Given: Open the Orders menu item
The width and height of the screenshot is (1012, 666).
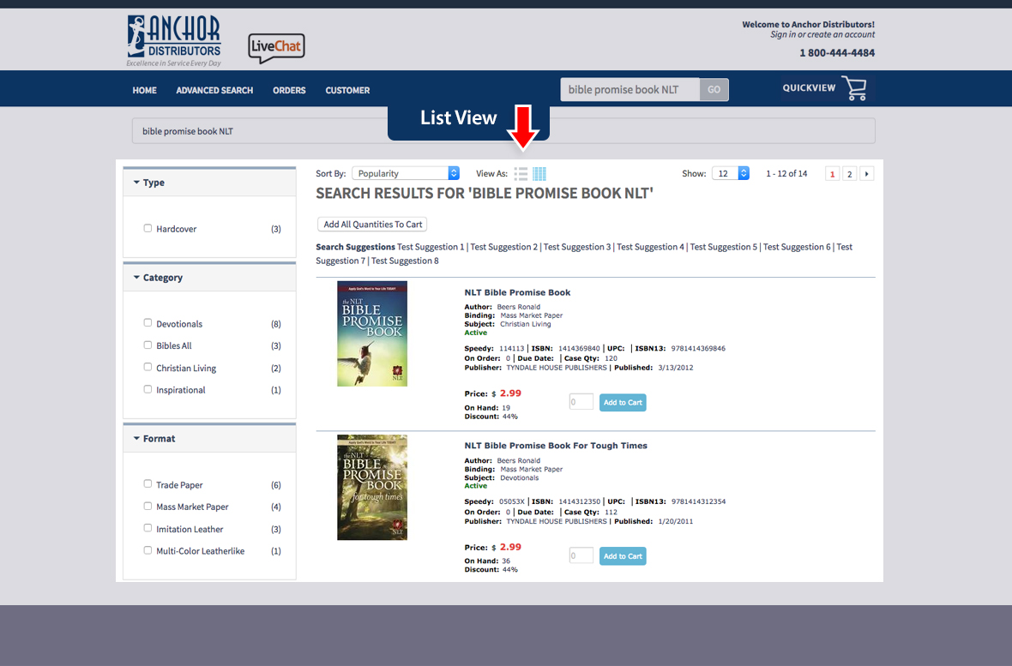Looking at the screenshot, I should [289, 90].
